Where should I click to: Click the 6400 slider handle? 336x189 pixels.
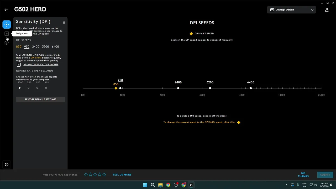251,88
